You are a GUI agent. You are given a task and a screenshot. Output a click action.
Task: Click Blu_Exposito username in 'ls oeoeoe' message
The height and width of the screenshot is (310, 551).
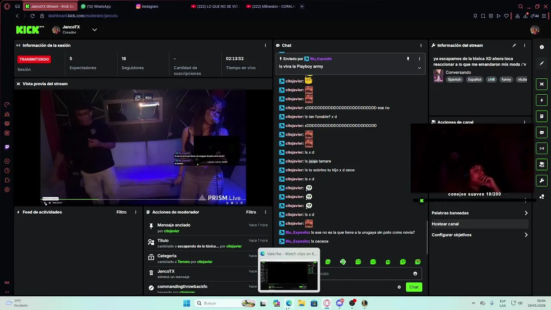(x=297, y=242)
